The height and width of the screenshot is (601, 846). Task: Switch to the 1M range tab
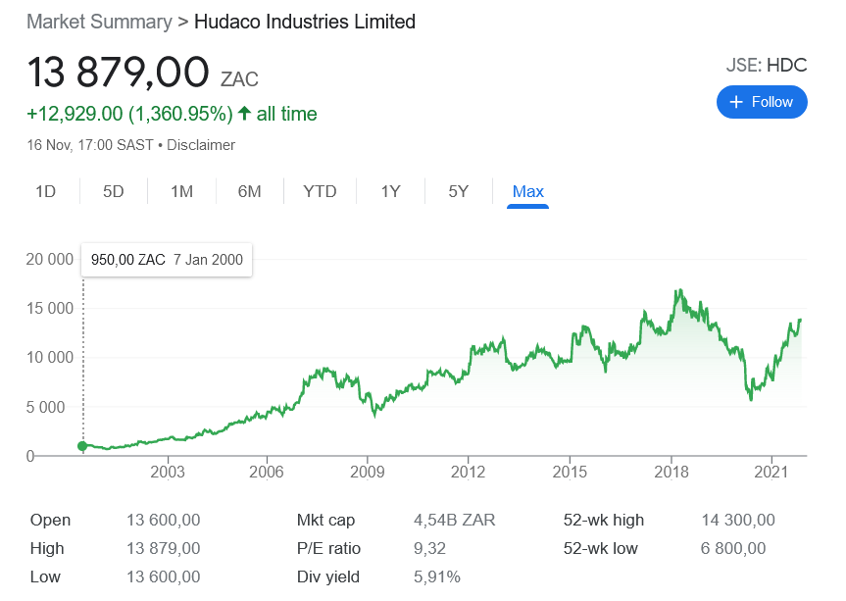(x=181, y=191)
